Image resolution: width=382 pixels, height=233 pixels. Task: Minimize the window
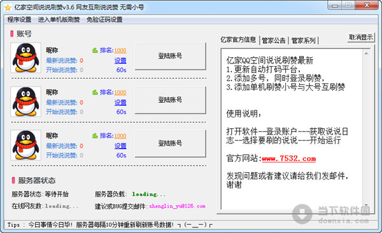(335, 6)
